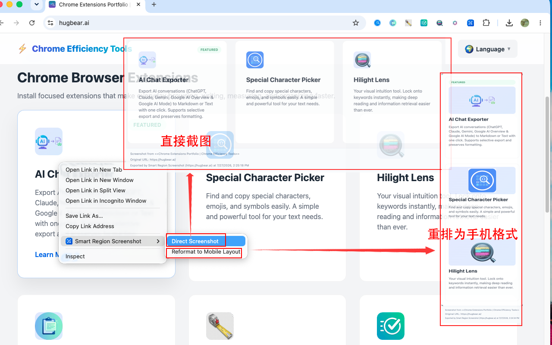
Task: Select Copy Link Address menu entry
Action: click(90, 226)
